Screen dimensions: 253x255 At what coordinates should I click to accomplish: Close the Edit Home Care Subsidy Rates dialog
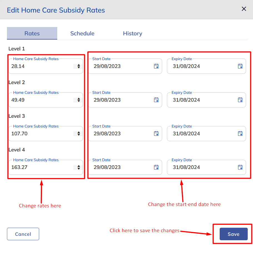[x=244, y=9]
